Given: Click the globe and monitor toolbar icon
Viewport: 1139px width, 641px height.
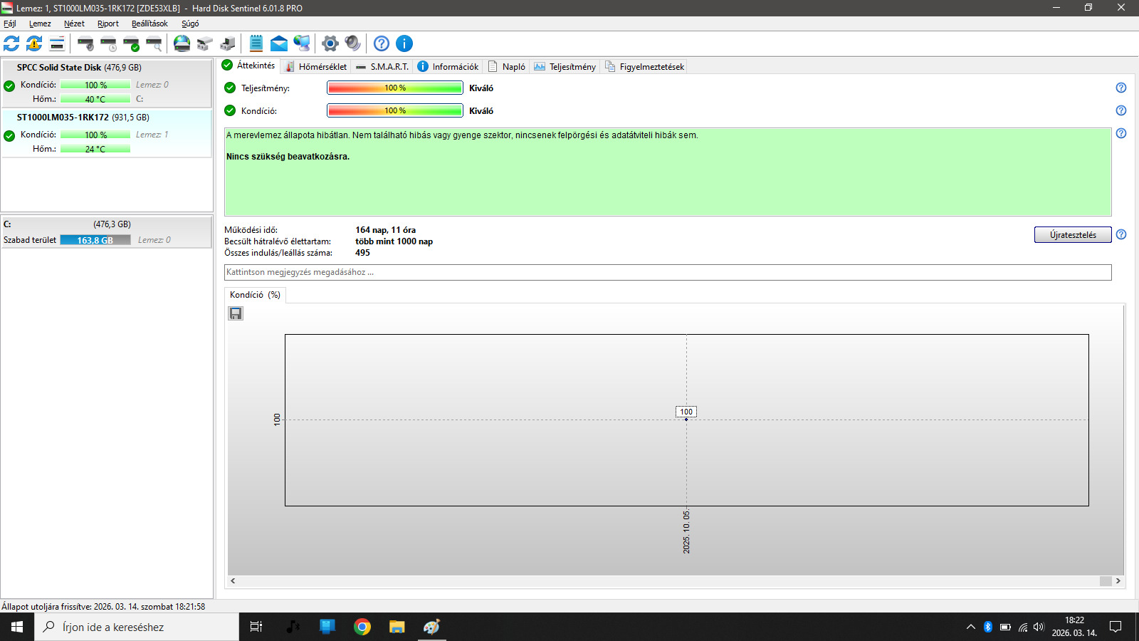Looking at the screenshot, I should (x=302, y=43).
